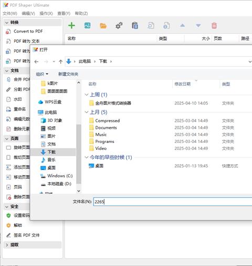
Task: Sort by 名称 column in Open dialog
Action: (92, 84)
